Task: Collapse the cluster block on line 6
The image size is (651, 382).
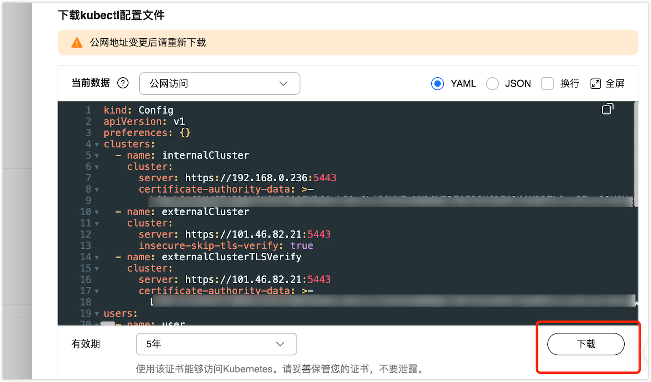Action: 96,166
